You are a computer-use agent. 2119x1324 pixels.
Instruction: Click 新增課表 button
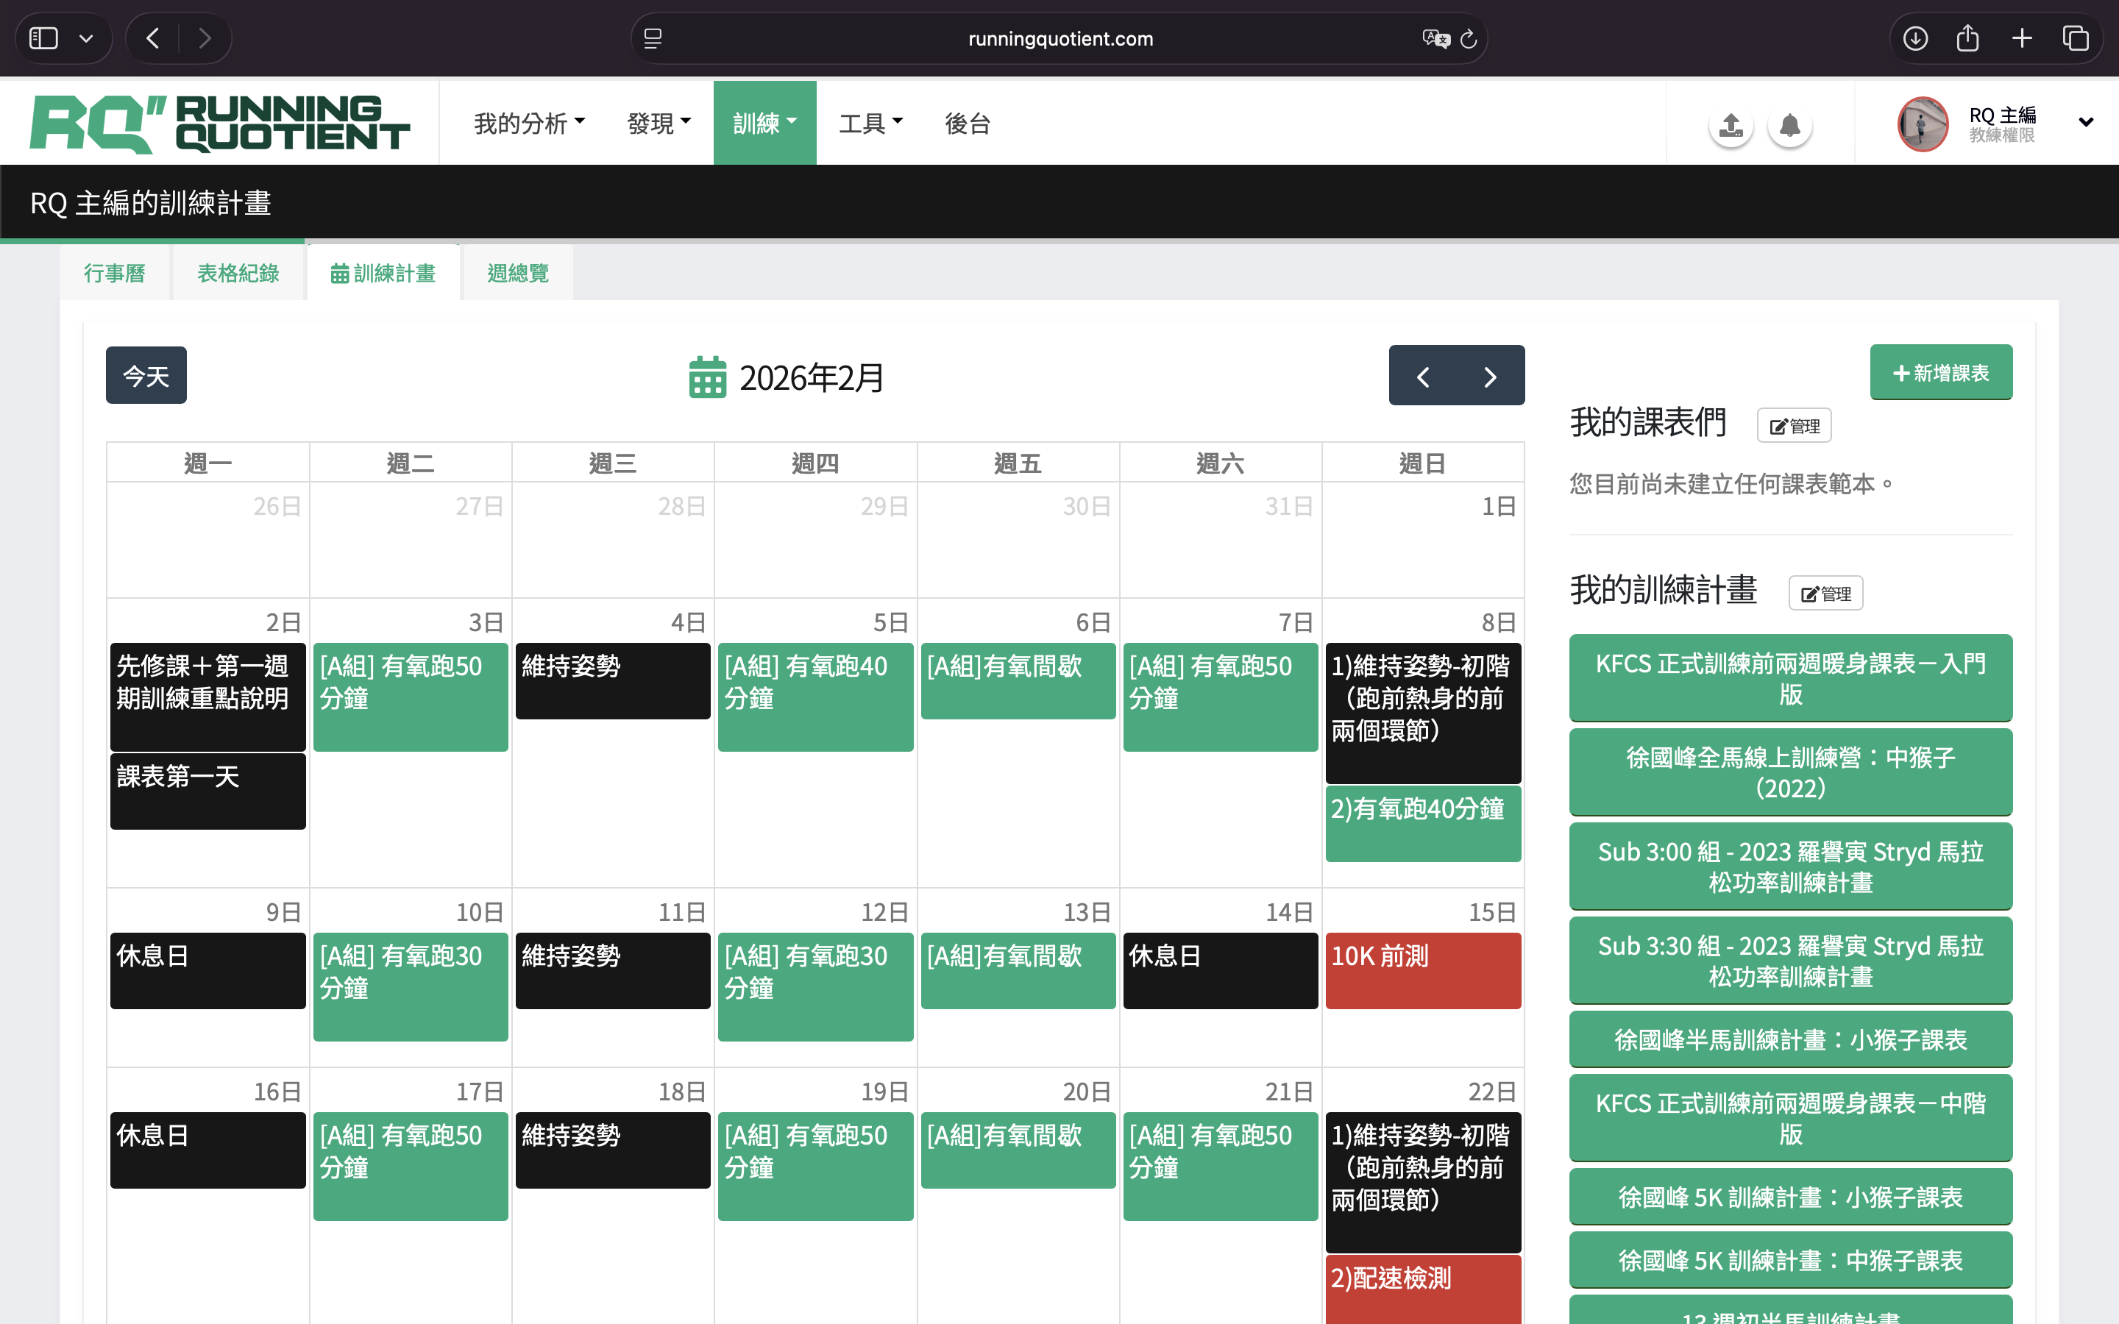coord(1940,373)
